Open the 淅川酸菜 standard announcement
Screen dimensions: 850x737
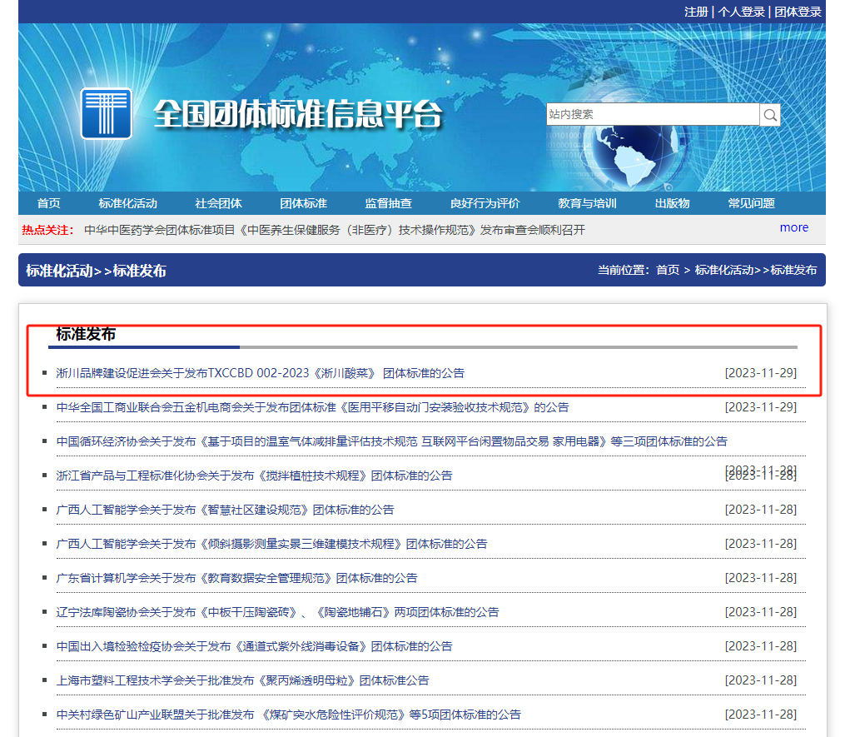(x=260, y=373)
